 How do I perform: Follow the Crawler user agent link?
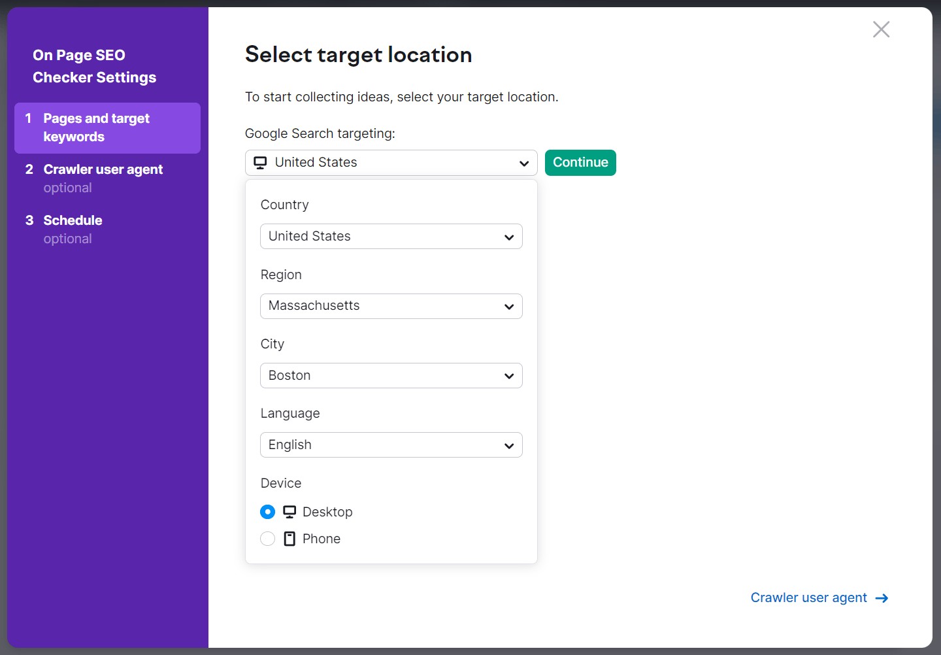click(x=808, y=597)
